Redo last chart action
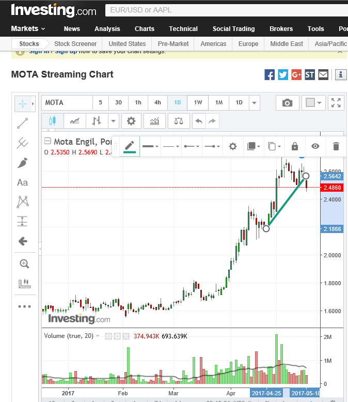This screenshot has height=402, width=348. [x=212, y=121]
